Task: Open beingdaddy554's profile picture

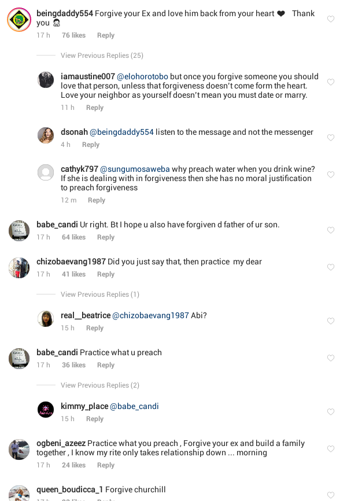Action: 19,20
